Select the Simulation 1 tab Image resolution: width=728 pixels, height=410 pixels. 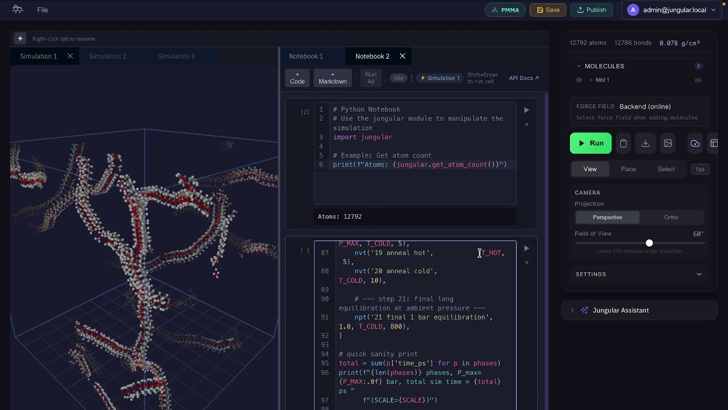(39, 56)
